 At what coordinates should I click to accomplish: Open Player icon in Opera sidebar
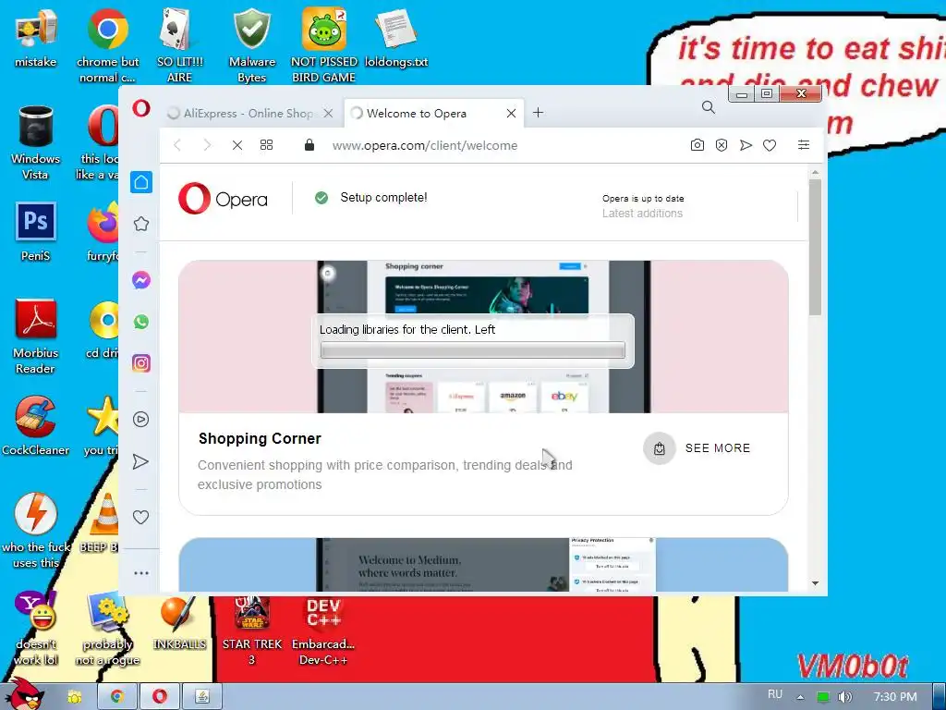[x=140, y=420]
